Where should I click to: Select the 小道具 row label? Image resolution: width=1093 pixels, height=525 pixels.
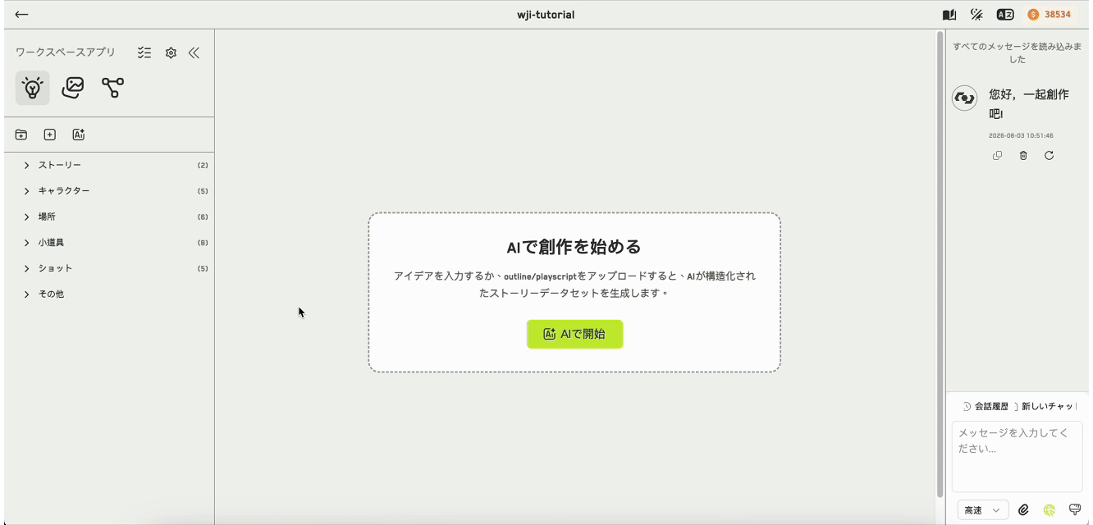point(51,243)
